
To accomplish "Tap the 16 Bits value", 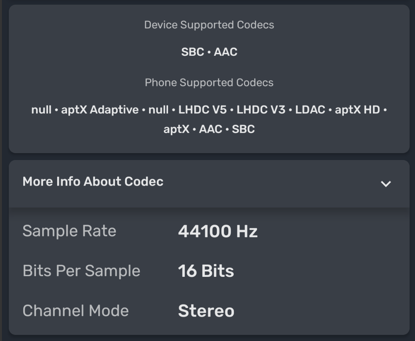I will coord(206,271).
